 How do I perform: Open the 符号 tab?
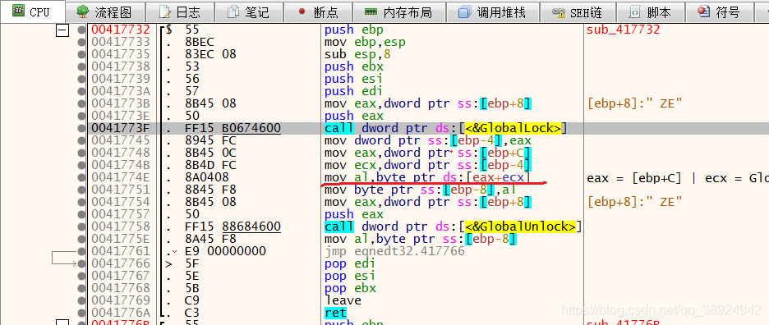[719, 12]
